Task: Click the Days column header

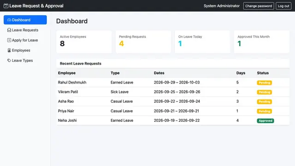Action: coord(241,73)
